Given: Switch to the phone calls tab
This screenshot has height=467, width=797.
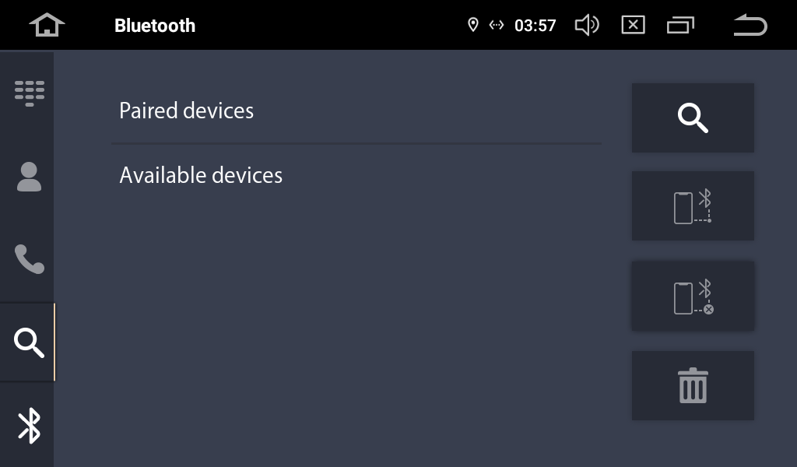Looking at the screenshot, I should (x=30, y=259).
